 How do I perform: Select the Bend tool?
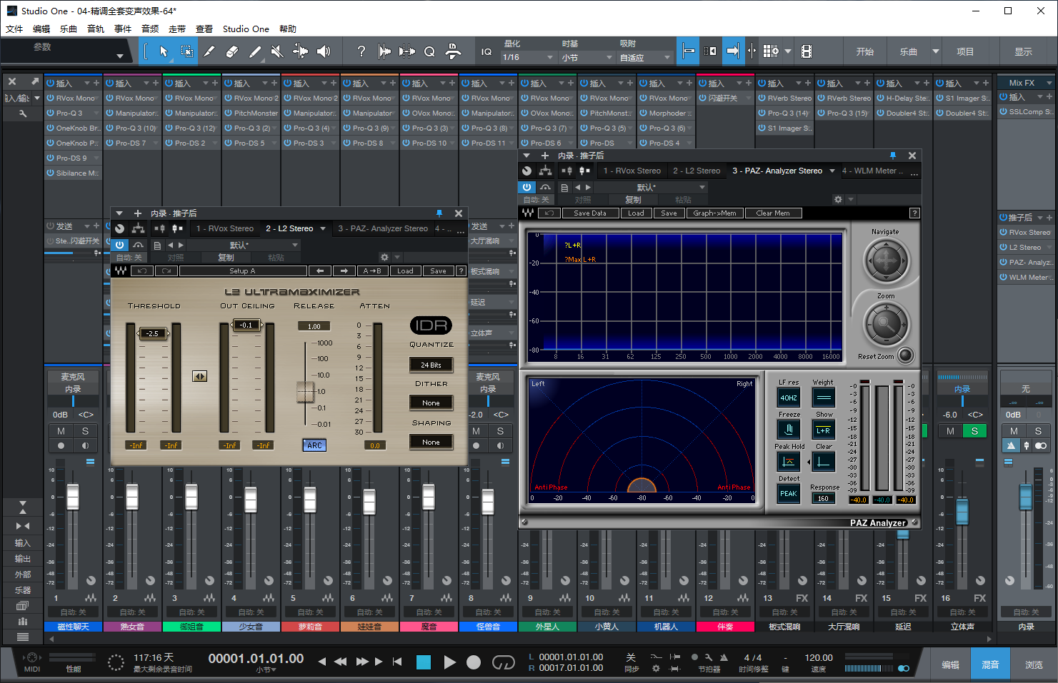[x=301, y=51]
